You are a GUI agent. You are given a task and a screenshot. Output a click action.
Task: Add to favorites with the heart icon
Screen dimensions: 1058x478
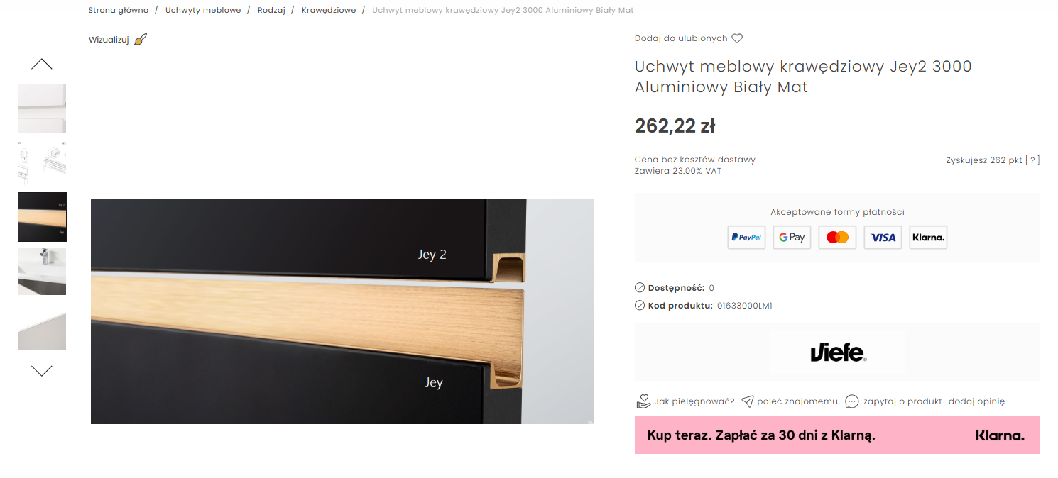[737, 38]
